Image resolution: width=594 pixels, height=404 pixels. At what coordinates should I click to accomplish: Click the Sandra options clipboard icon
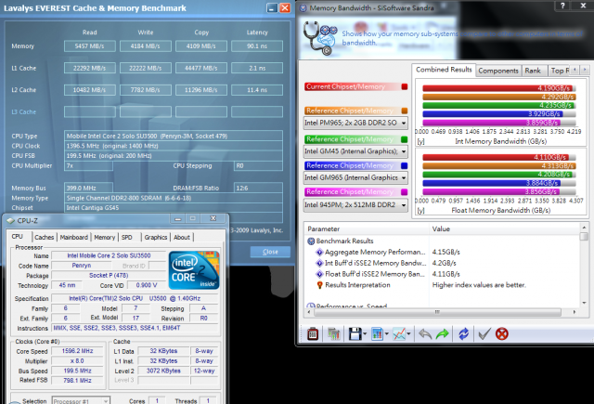point(313,334)
